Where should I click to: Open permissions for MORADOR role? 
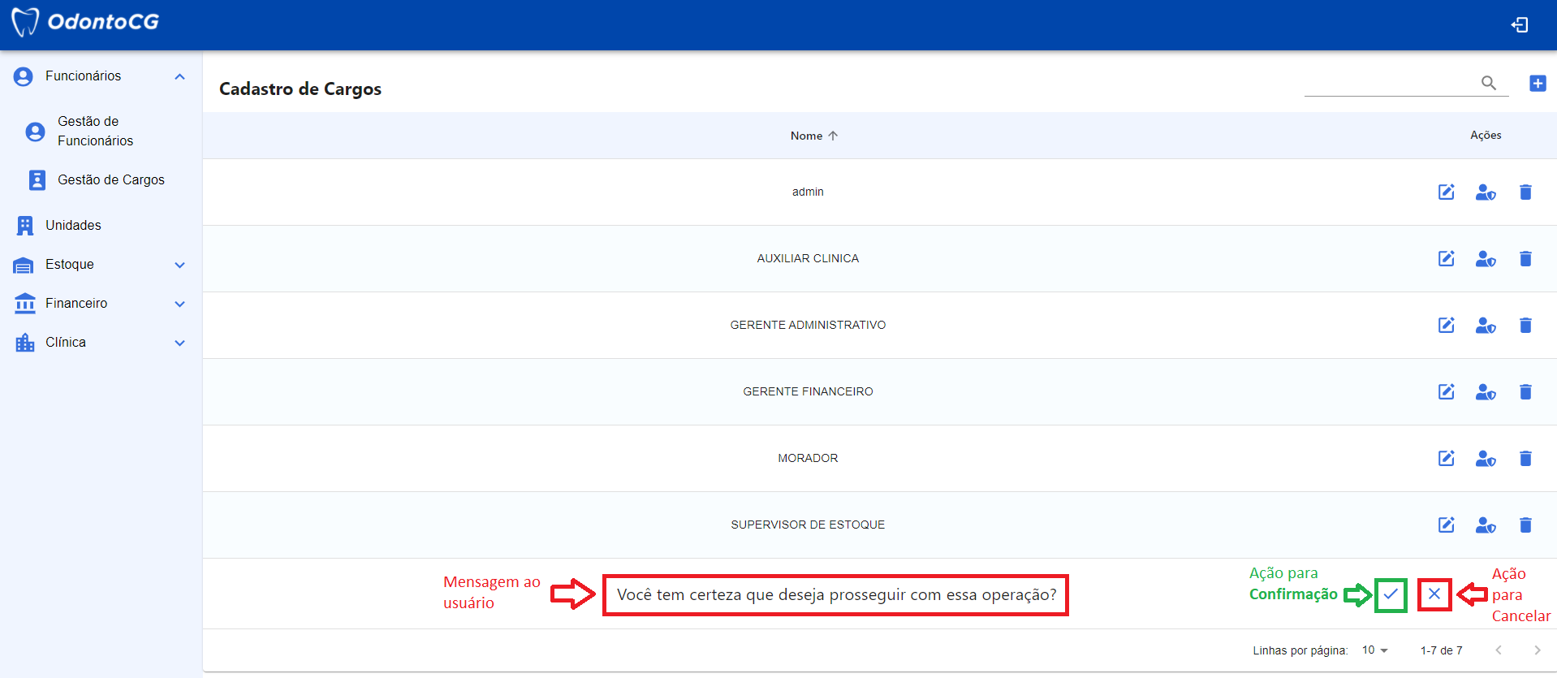pyautogui.click(x=1485, y=459)
